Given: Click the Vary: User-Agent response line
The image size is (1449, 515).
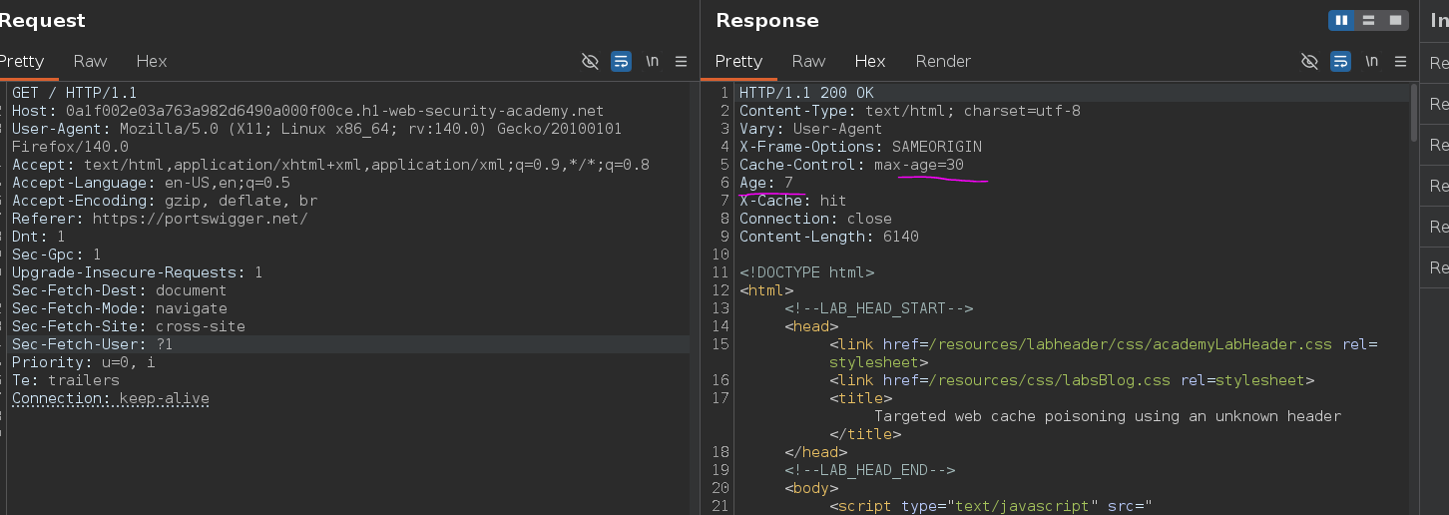Looking at the screenshot, I should (810, 129).
